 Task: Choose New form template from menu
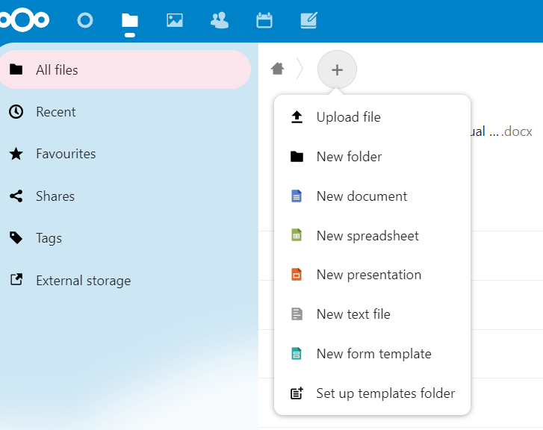(x=372, y=354)
